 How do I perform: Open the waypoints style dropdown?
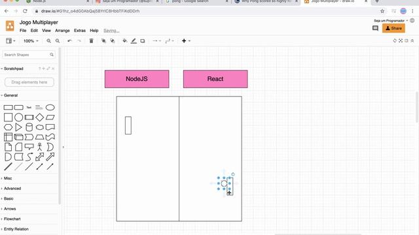coord(170,40)
